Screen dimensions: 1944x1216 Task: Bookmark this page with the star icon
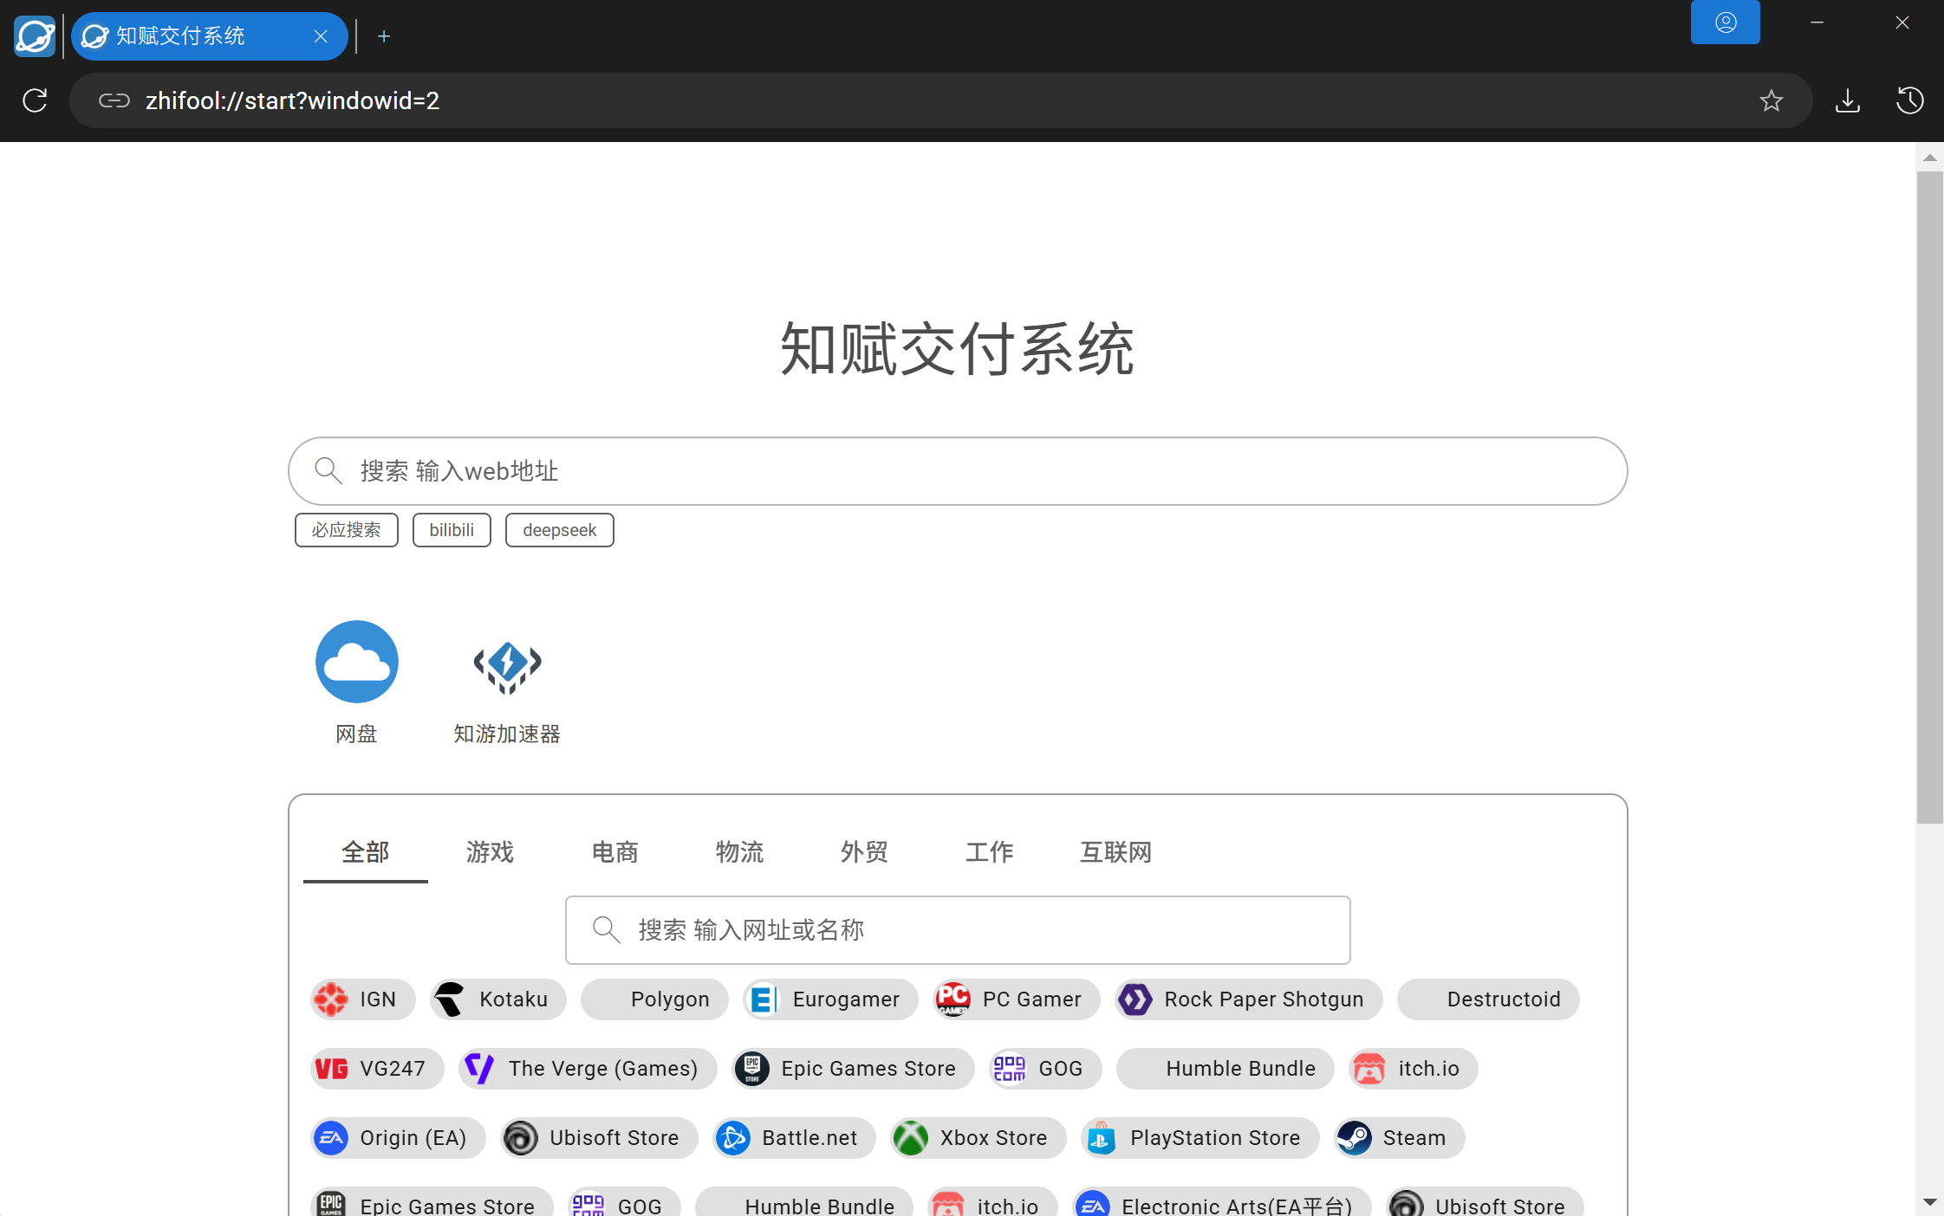1772,100
